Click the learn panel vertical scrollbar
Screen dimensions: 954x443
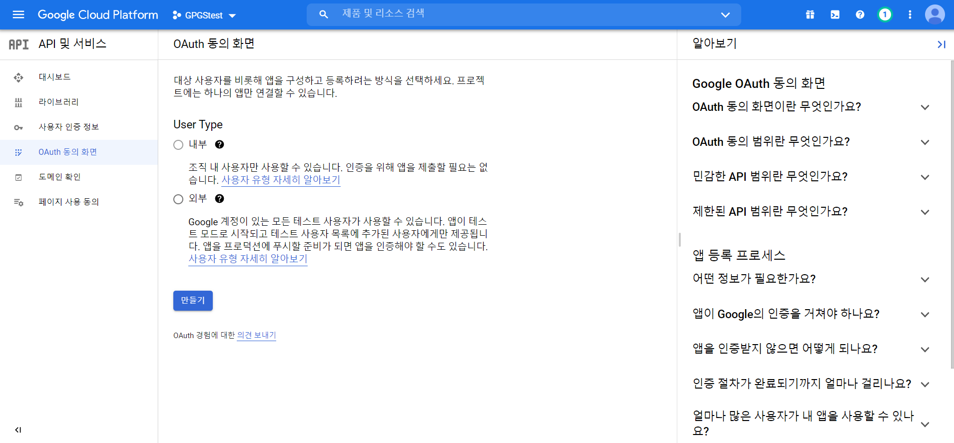[x=952, y=215]
